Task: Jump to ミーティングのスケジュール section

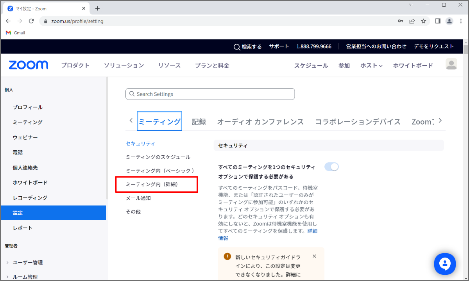Action: 158,157
